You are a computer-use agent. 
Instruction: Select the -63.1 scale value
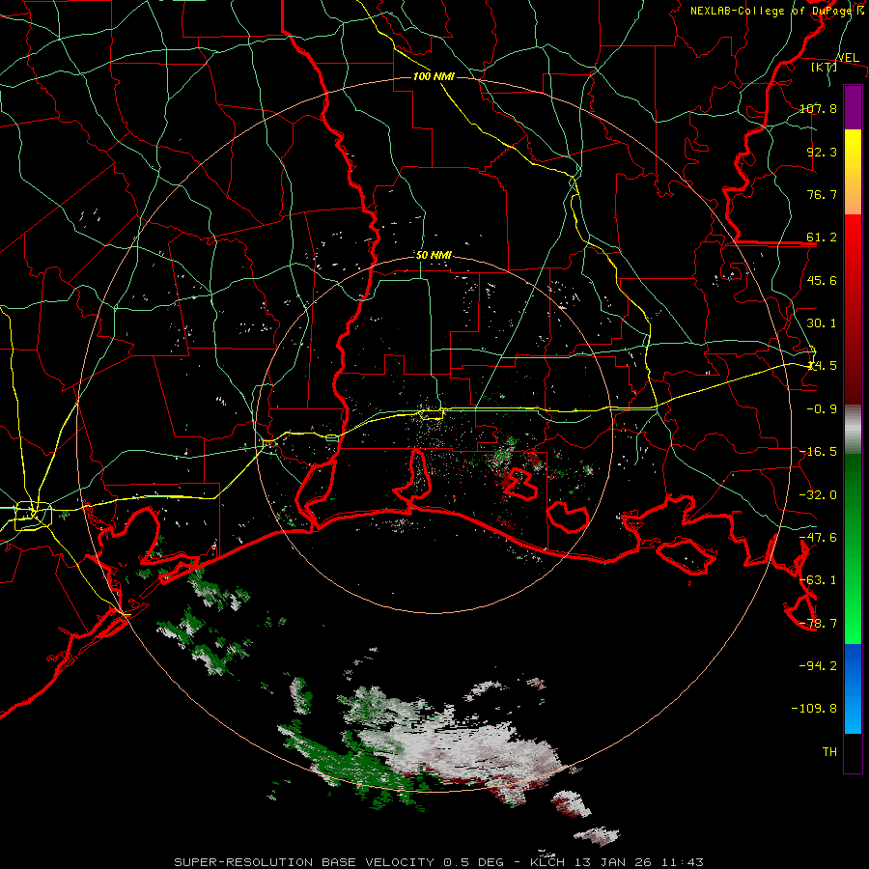[x=818, y=580]
